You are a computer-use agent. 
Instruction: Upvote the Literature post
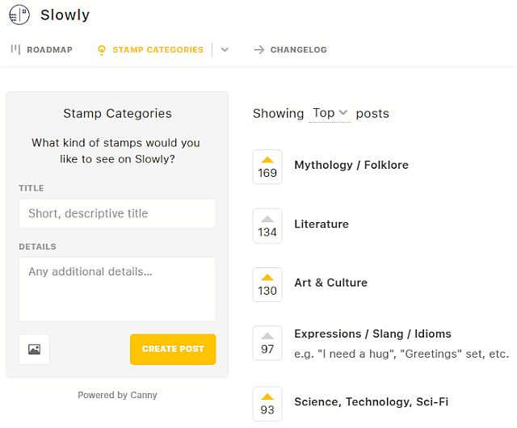point(267,225)
